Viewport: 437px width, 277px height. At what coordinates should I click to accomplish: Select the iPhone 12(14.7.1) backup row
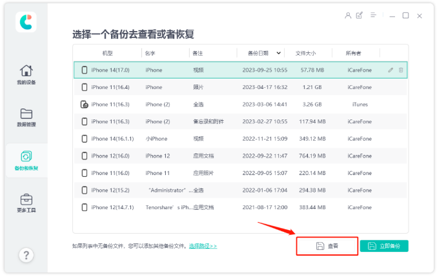pos(240,207)
